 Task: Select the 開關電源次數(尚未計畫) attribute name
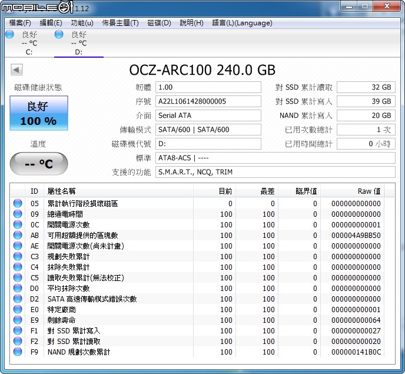click(x=86, y=246)
